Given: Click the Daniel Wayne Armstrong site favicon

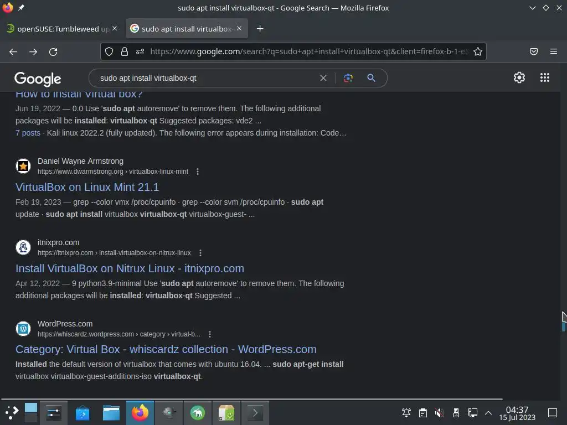Looking at the screenshot, I should tap(23, 166).
